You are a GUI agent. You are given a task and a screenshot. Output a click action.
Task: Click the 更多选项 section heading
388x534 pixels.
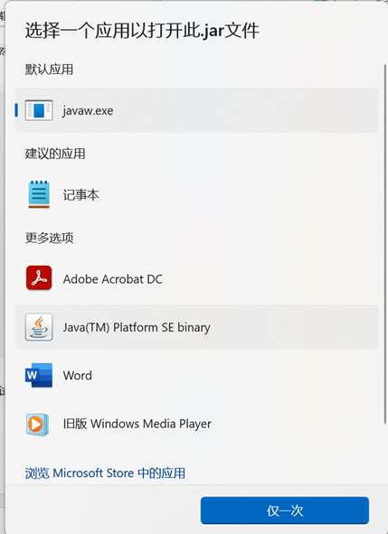coord(49,238)
